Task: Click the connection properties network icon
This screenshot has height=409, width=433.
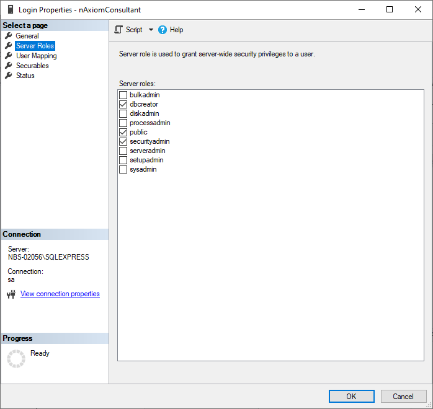Action: coord(11,294)
